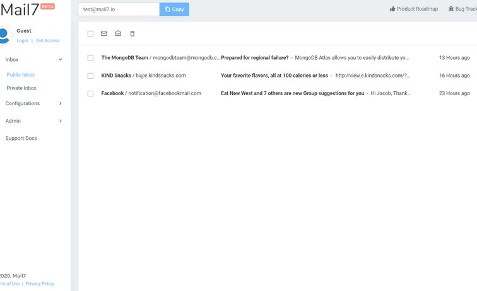Click the '23 Hours ago' timestamp
The height and width of the screenshot is (291, 477).
click(x=454, y=93)
